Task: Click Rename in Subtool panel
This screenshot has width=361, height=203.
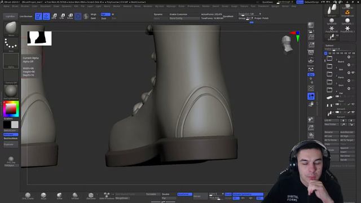Action: pos(332,133)
